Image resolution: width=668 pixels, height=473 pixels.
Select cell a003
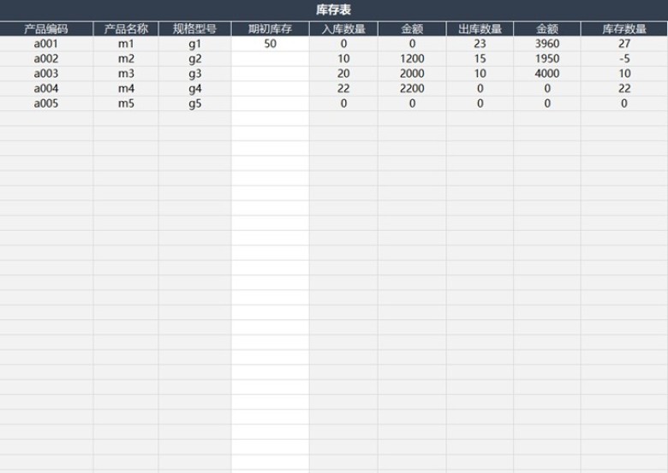click(x=46, y=74)
